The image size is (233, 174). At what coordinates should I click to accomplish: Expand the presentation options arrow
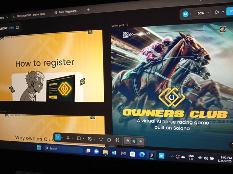pyautogui.click(x=223, y=12)
